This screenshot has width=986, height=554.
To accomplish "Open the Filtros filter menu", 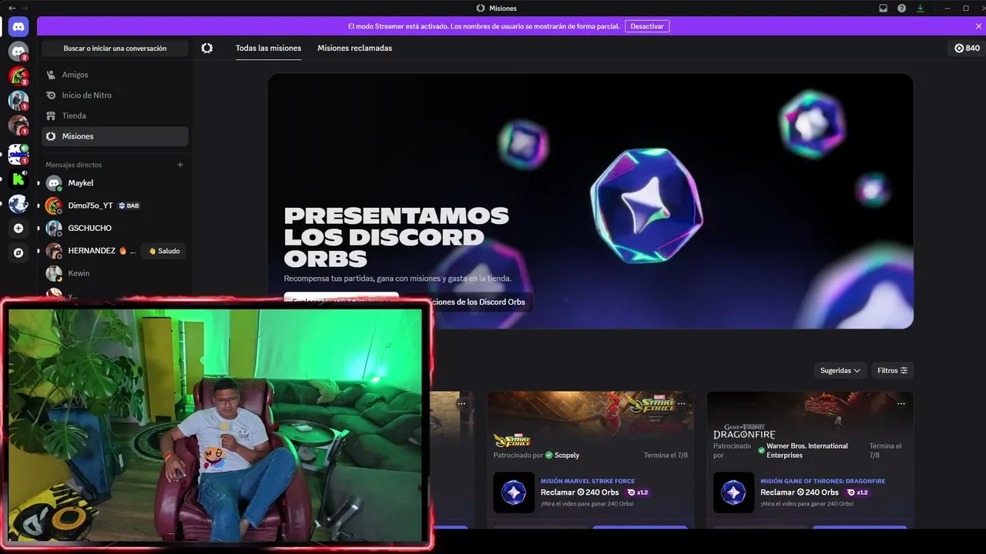I will 893,371.
